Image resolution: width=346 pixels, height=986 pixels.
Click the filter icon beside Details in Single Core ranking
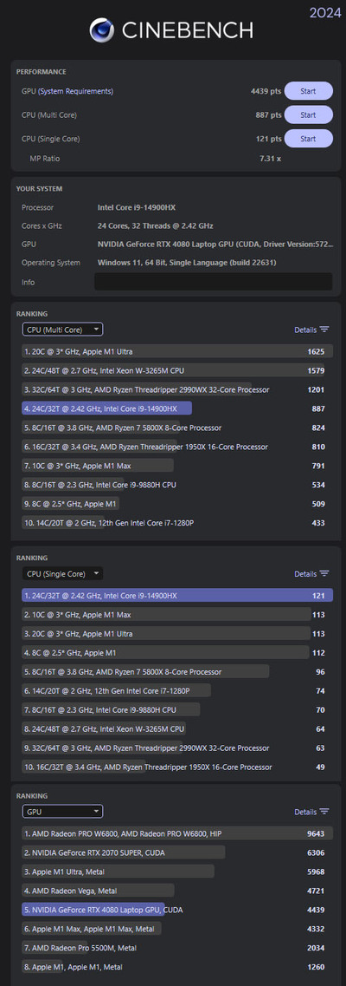click(324, 573)
